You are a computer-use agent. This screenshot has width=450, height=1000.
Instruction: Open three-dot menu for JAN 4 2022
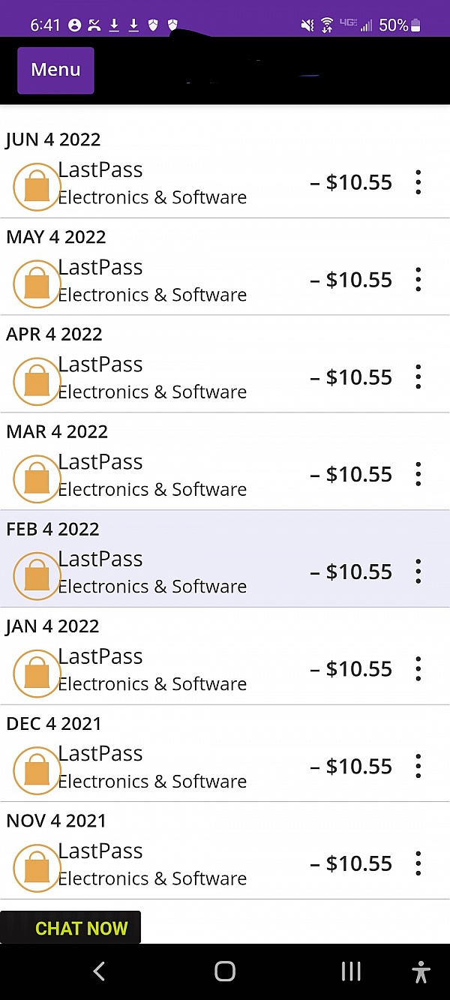(418, 669)
